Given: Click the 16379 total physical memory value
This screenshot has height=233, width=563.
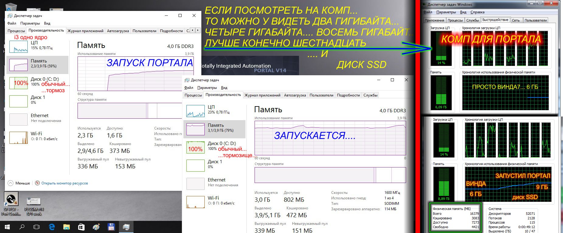Looking at the screenshot, I should pyautogui.click(x=474, y=214).
